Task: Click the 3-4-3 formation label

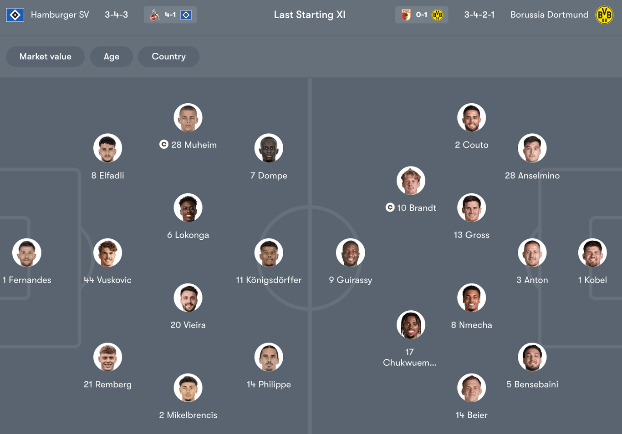Action: [x=116, y=15]
